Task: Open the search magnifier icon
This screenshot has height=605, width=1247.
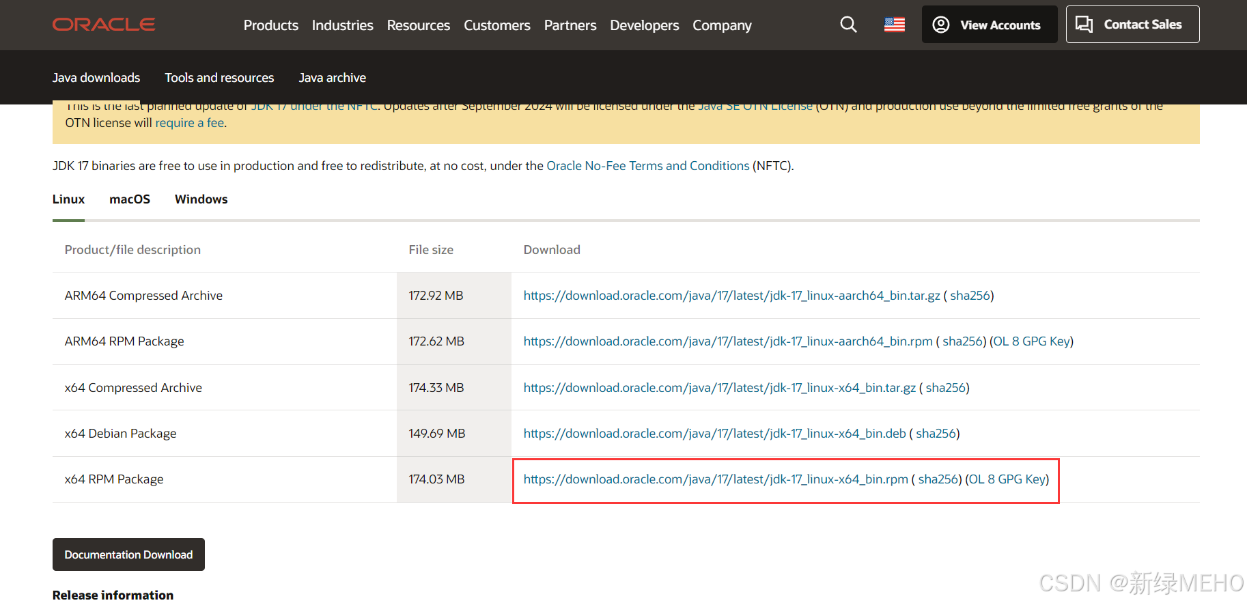Action: 848,25
